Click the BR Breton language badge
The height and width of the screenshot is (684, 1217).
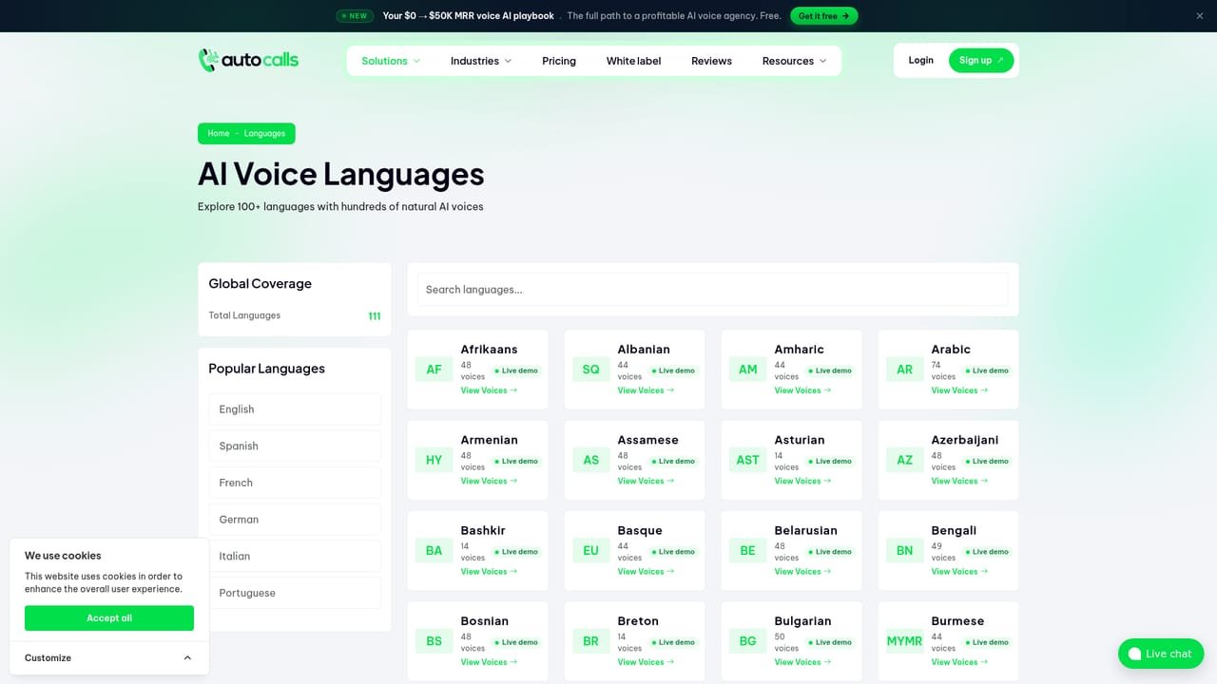pos(590,641)
